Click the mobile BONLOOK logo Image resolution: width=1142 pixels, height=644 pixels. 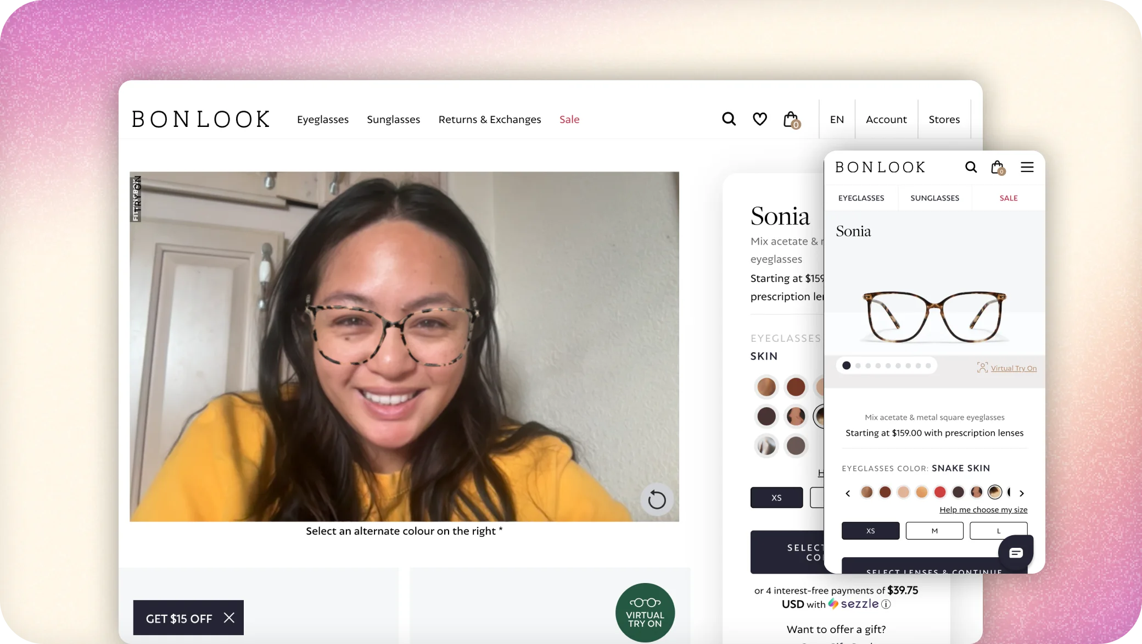coord(880,167)
